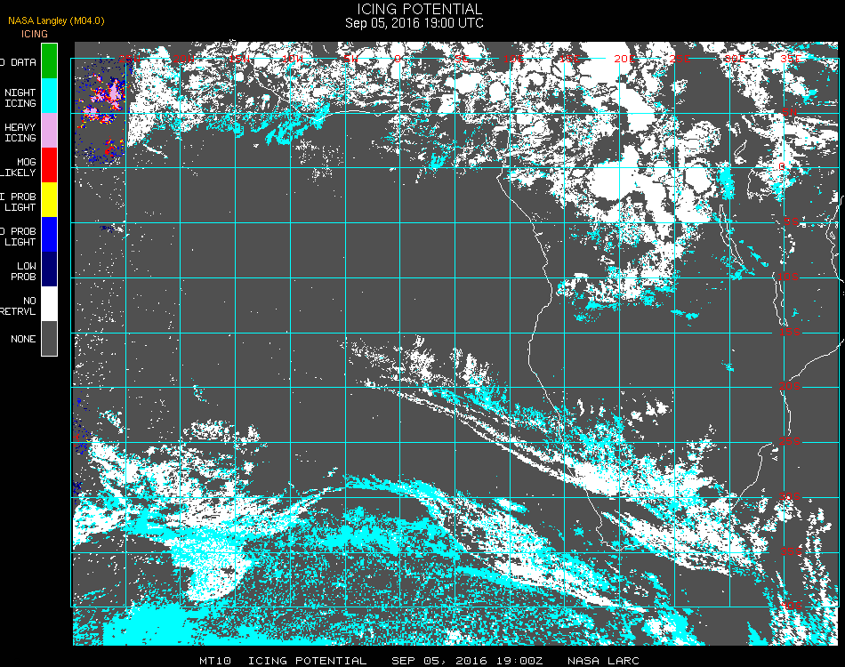Click the 35E longitude label
Viewport: 845px width, 667px height.
[x=790, y=58]
